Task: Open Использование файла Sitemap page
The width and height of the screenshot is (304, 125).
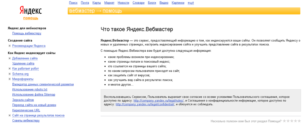Action: click(x=34, y=95)
